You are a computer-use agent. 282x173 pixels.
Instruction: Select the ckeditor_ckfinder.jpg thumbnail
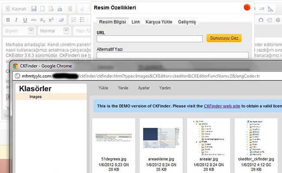(x=256, y=138)
